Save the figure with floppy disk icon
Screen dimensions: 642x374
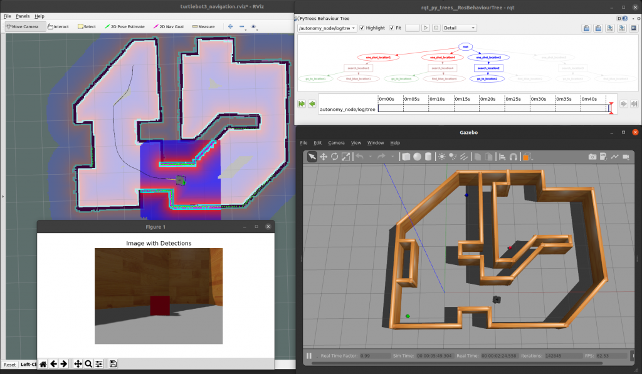coord(113,364)
